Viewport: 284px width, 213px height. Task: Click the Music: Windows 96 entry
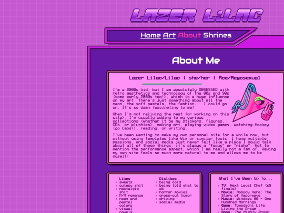pyautogui.click(x=246, y=200)
